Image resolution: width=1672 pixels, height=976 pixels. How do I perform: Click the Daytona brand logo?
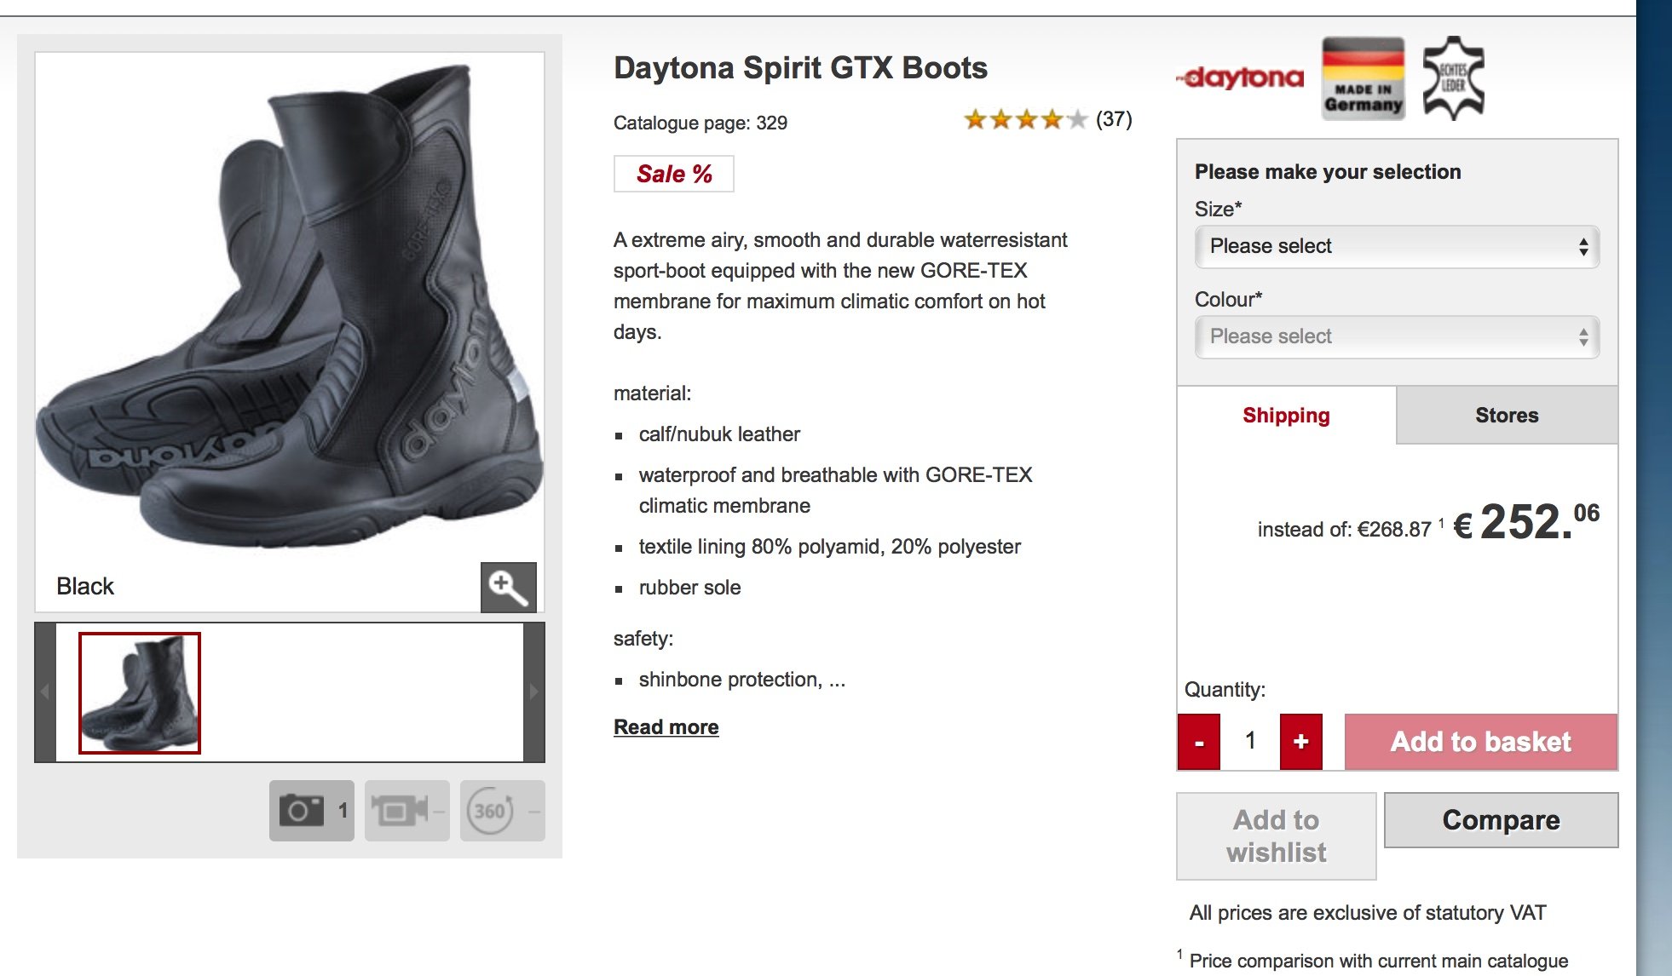click(1242, 78)
